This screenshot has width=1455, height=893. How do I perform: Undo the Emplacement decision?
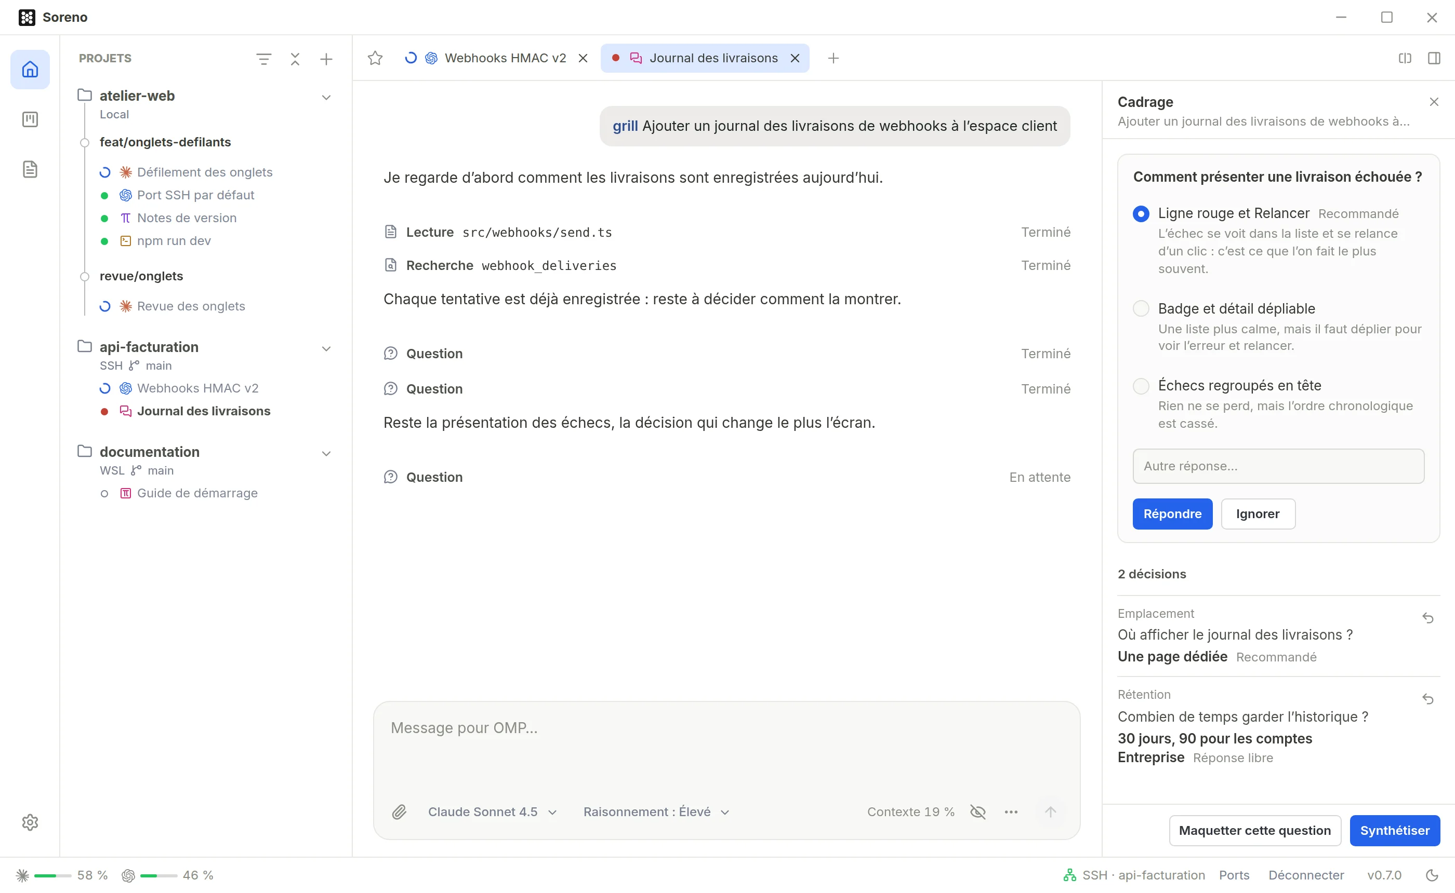click(x=1428, y=618)
